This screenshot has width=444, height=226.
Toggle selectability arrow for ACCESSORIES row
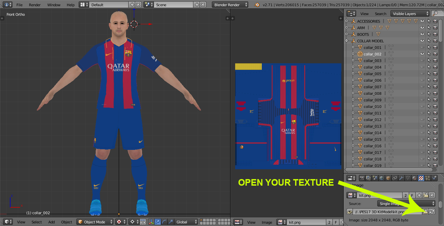(429, 21)
